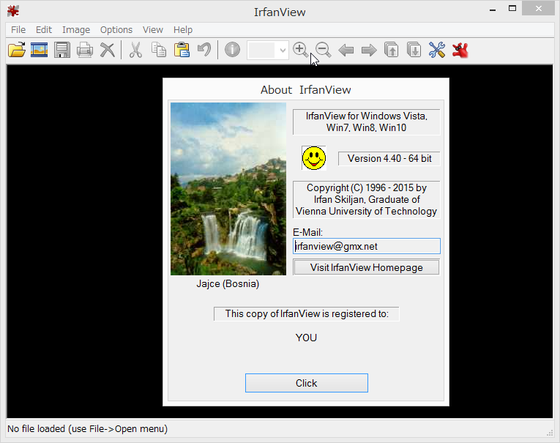Click the Copyright 1996 - 2015 text box
560x443 pixels.
click(x=367, y=199)
